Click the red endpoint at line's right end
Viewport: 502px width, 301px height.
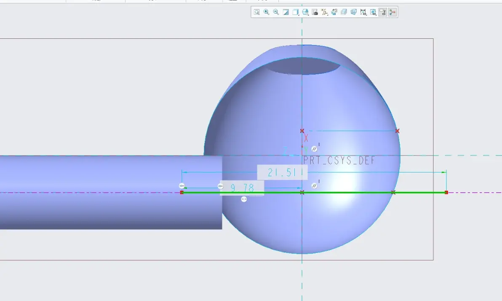pyautogui.click(x=446, y=192)
